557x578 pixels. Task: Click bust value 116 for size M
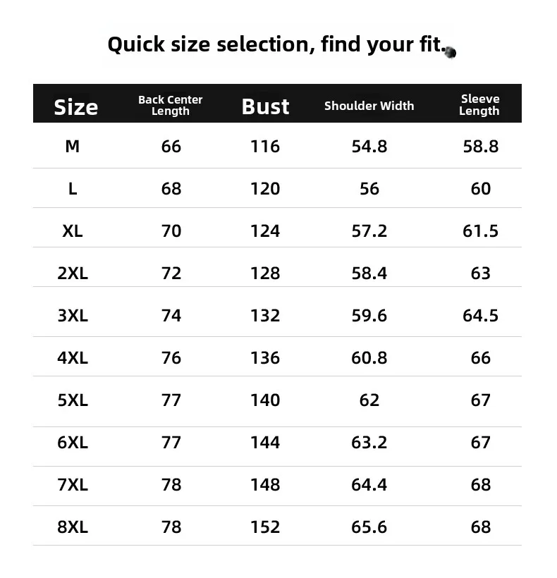pos(265,147)
